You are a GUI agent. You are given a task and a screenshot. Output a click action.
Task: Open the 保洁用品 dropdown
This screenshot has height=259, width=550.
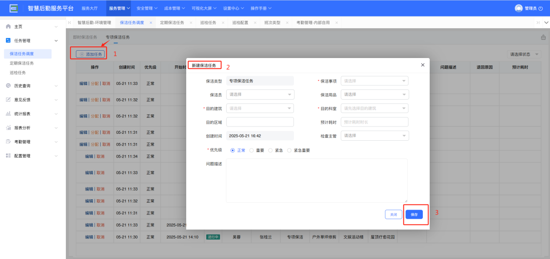375,94
